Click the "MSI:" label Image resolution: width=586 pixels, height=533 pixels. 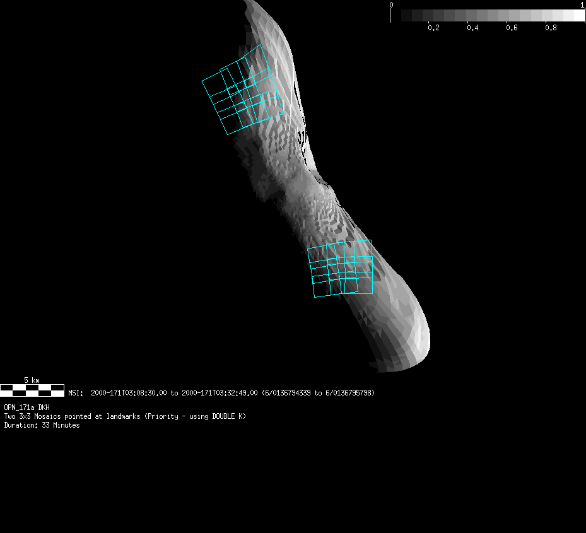point(76,393)
